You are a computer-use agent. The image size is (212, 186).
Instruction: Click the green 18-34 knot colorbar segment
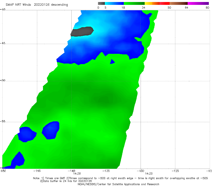pyautogui.click(x=134, y=3)
